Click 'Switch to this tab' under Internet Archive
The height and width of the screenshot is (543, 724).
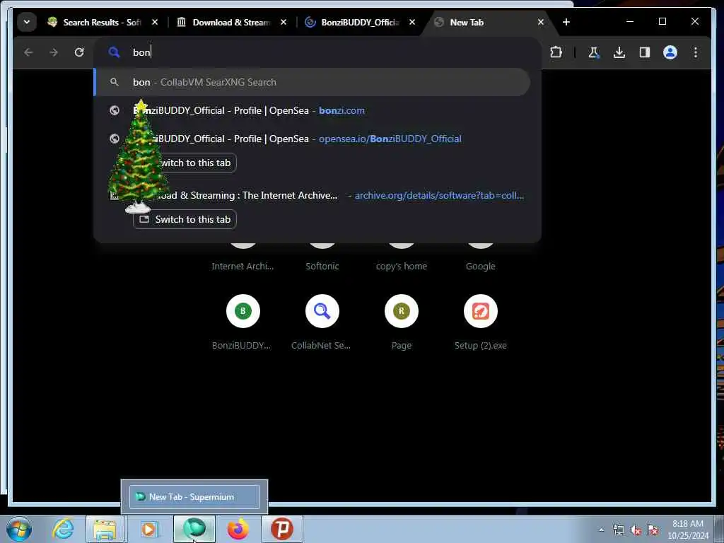coord(185,219)
